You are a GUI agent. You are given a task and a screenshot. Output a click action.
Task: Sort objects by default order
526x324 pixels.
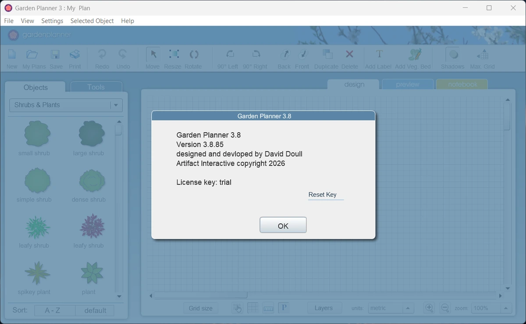click(95, 310)
